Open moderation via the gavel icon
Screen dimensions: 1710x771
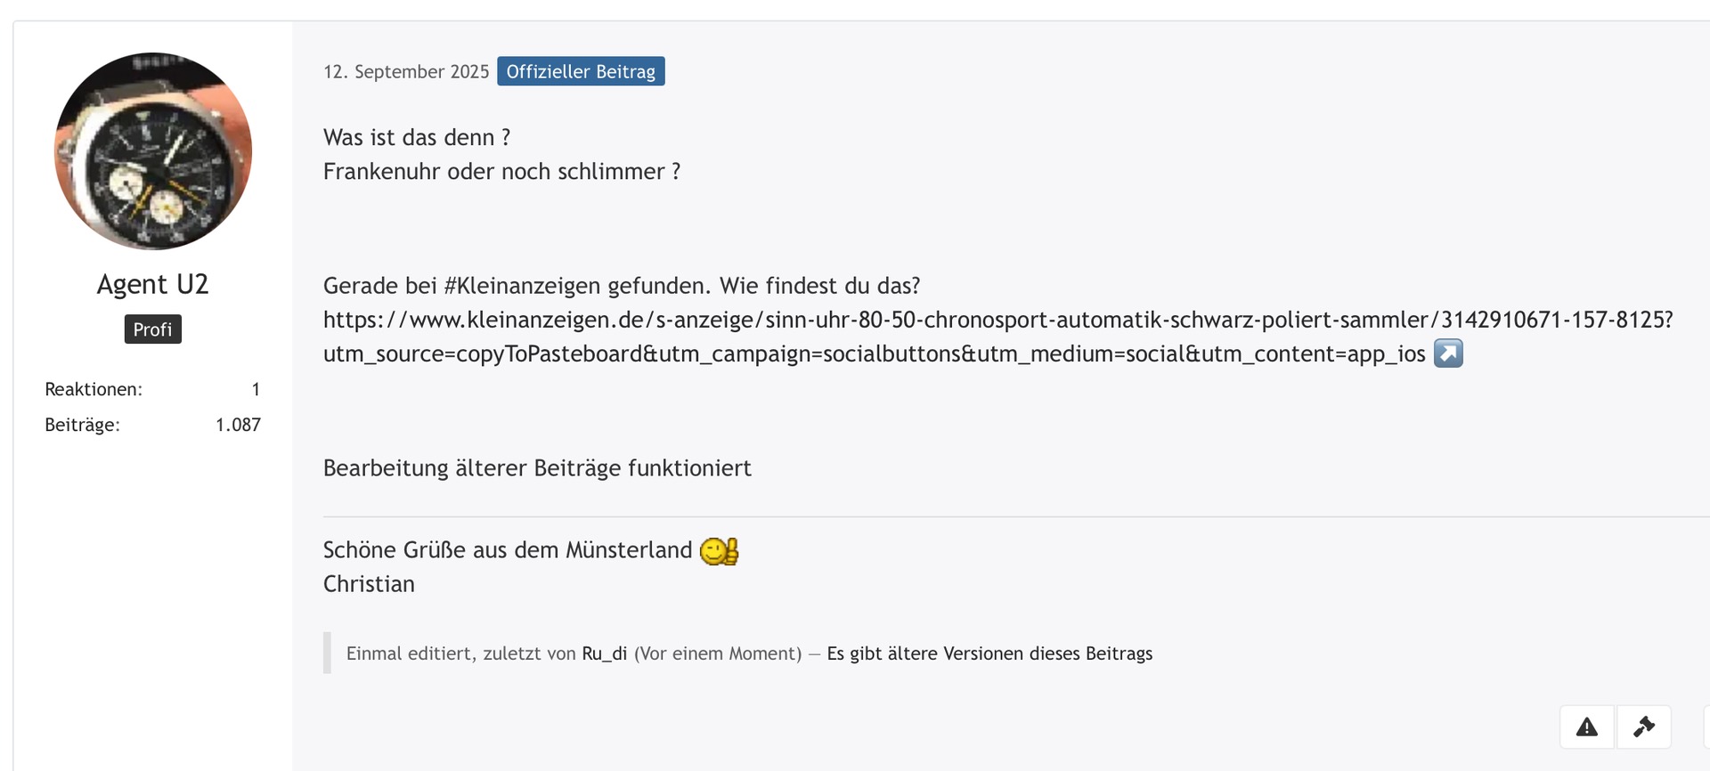[1644, 727]
